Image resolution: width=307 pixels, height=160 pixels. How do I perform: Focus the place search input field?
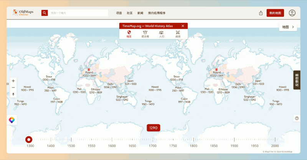pos(78,13)
